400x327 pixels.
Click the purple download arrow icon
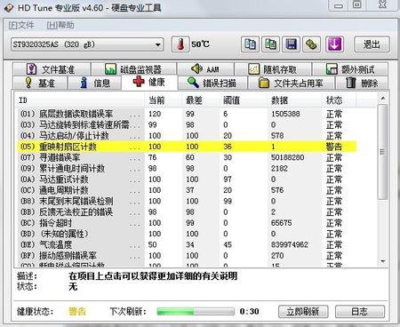tap(334, 44)
